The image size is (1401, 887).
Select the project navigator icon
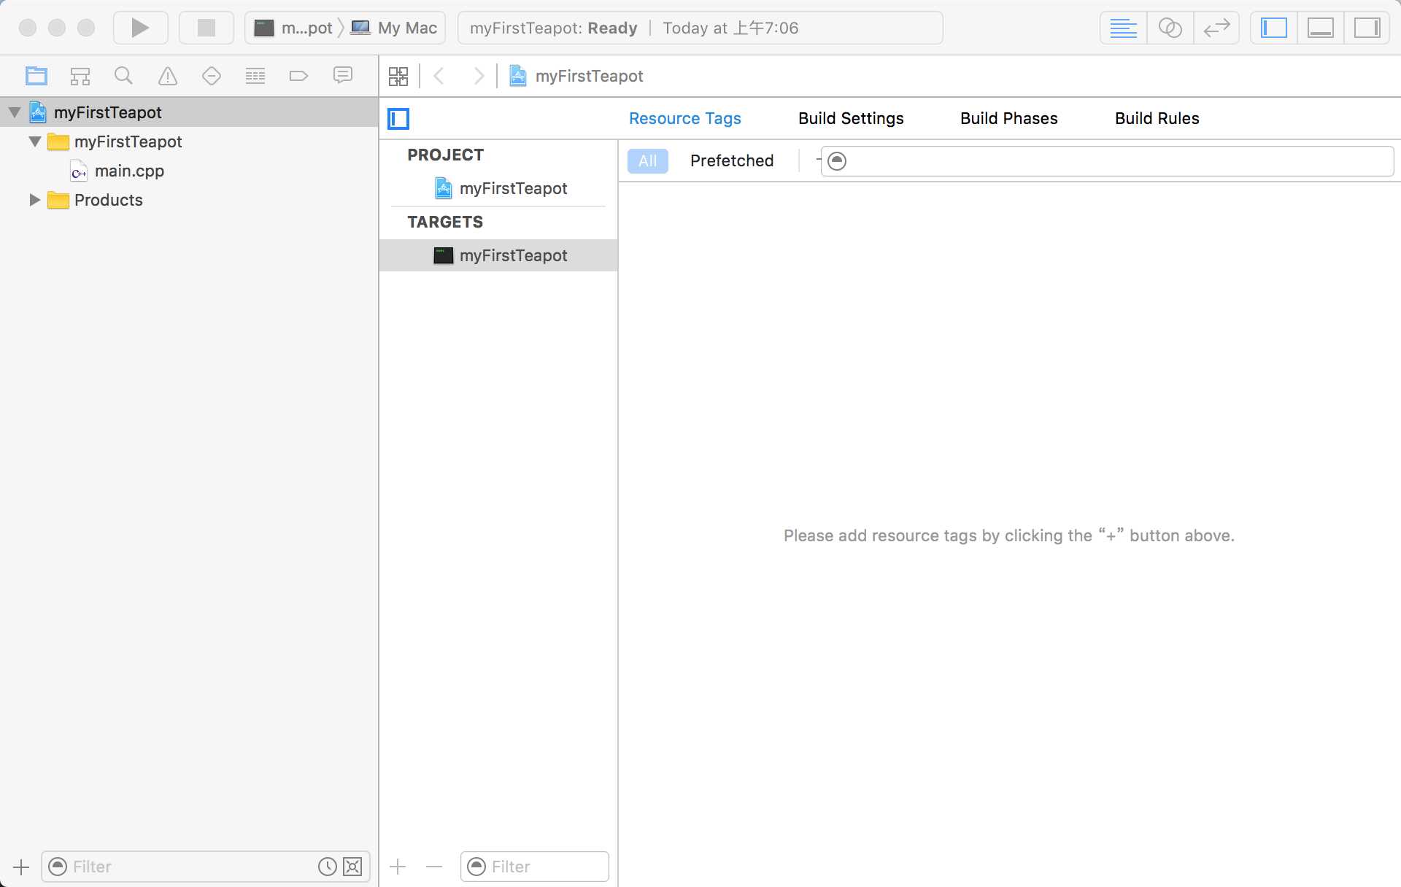coord(35,76)
